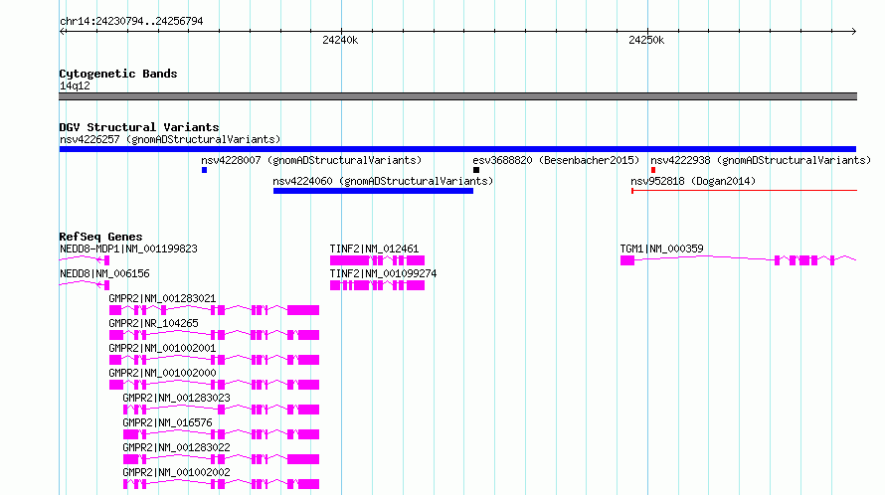Click the GMPR2|NM_016576 transcript label

167,422
